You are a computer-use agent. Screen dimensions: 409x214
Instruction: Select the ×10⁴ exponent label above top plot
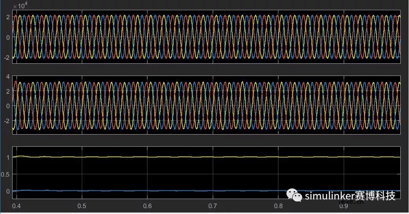coord(20,6)
